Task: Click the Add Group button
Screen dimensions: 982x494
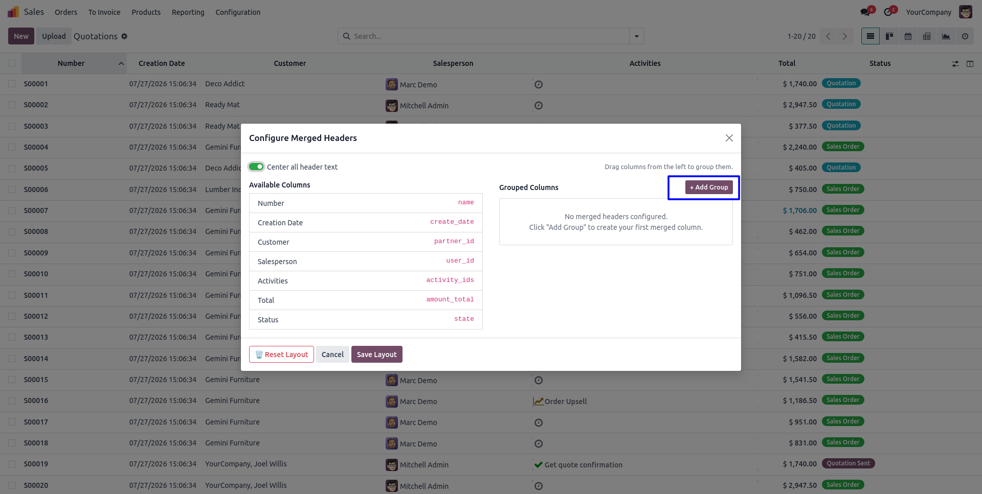Action: [x=709, y=187]
